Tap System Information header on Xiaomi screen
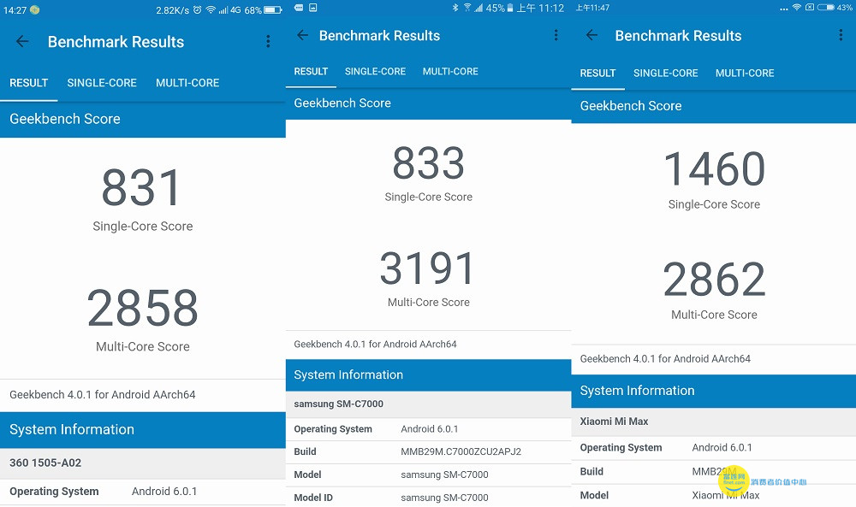Screen dimensions: 856x507 (x=714, y=391)
